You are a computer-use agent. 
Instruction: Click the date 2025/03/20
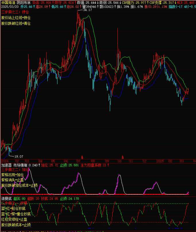point(10,7)
